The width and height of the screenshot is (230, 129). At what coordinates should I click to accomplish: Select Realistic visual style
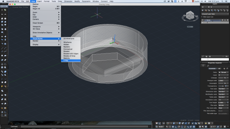point(71,47)
